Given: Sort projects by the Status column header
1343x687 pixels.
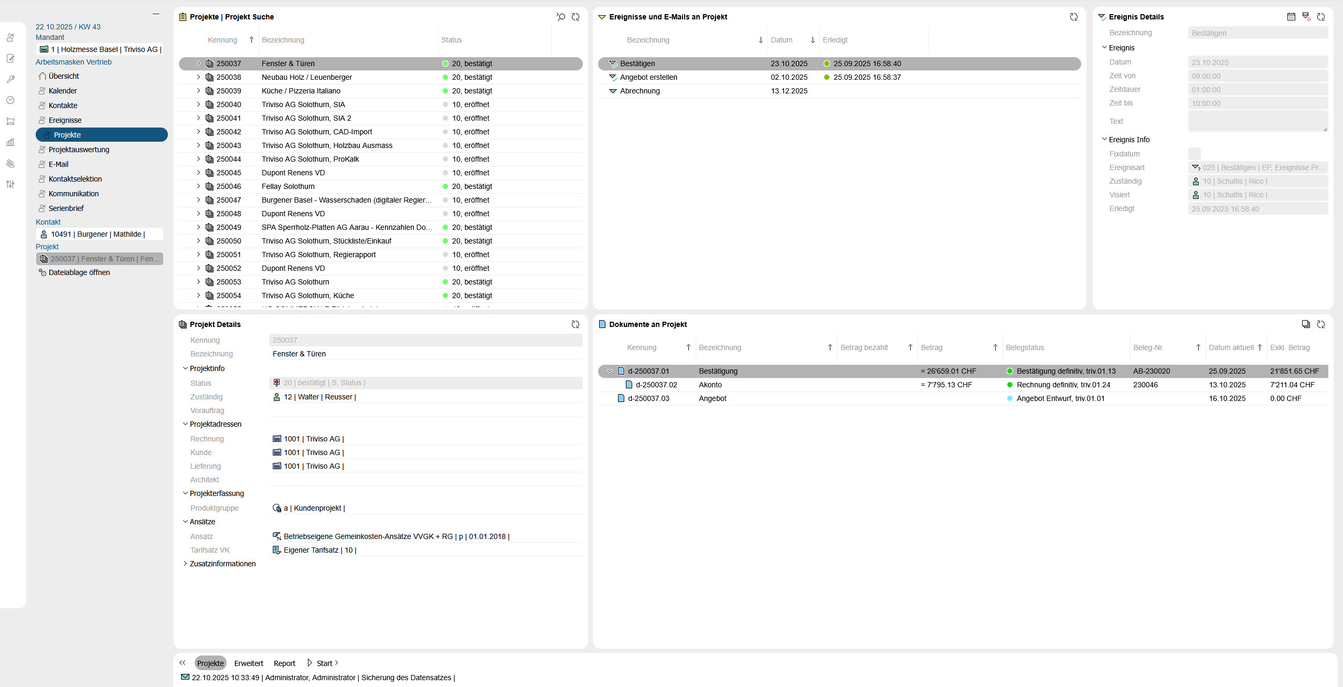Looking at the screenshot, I should [x=452, y=40].
